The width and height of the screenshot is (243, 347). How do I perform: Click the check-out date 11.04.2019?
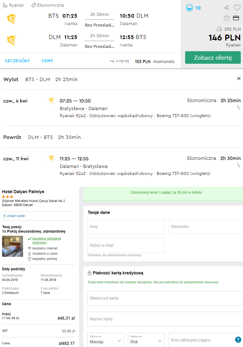[48, 280]
